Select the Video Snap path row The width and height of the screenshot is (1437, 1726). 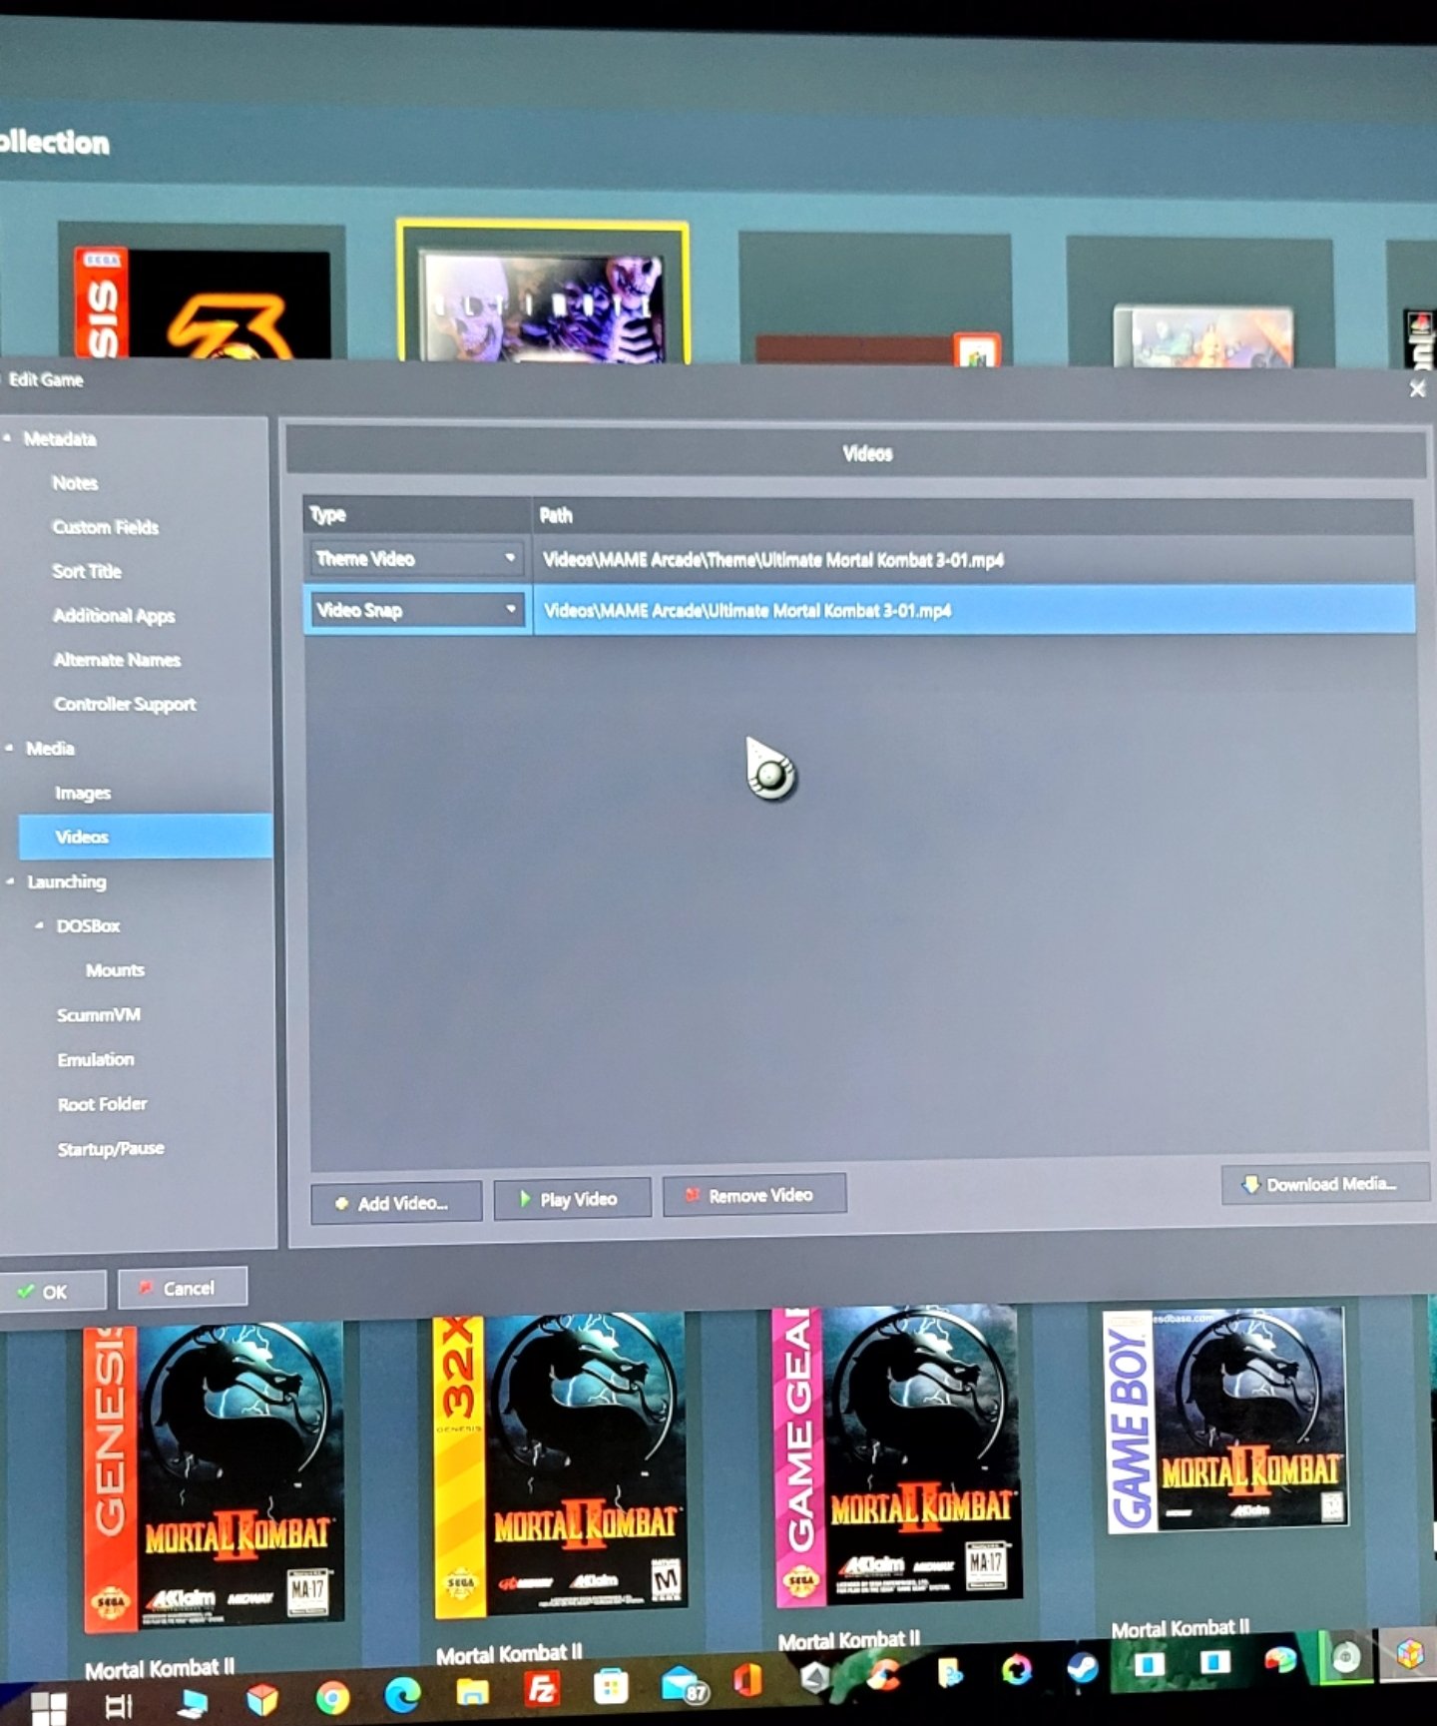coord(974,610)
